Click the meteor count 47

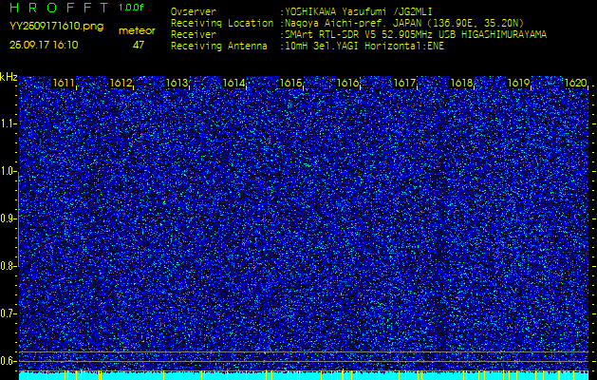point(139,45)
